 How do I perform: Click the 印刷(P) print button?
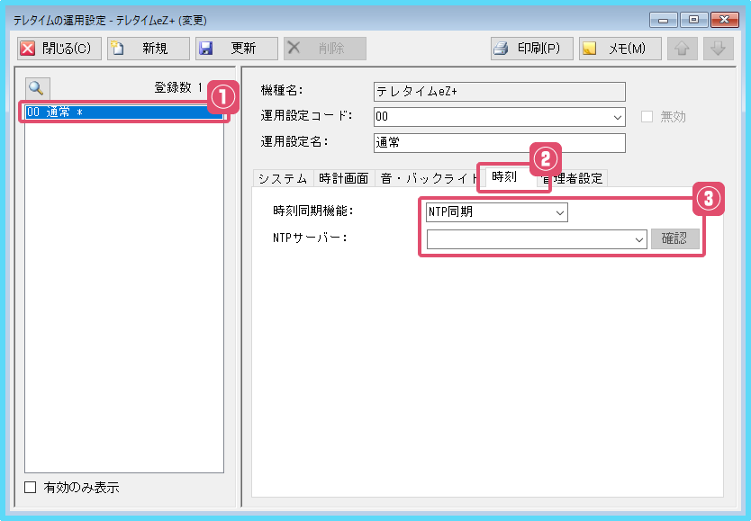point(531,49)
